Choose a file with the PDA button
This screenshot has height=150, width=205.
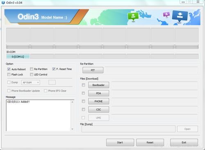coord(98,93)
